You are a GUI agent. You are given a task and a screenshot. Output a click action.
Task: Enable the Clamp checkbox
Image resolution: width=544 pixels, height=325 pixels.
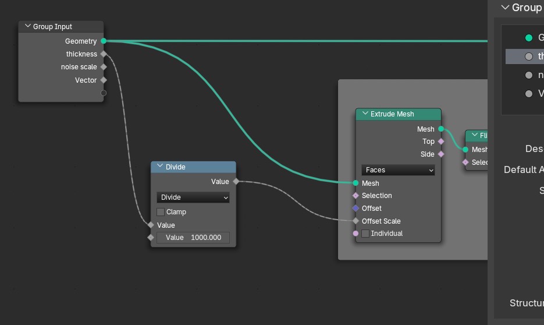tap(161, 212)
